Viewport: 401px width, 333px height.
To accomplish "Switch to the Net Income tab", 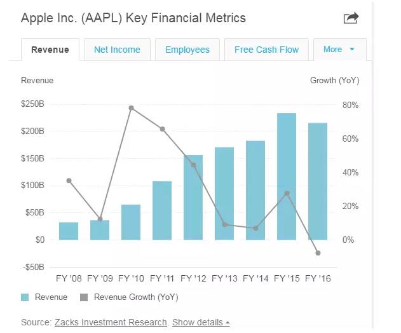I will pyautogui.click(x=117, y=50).
